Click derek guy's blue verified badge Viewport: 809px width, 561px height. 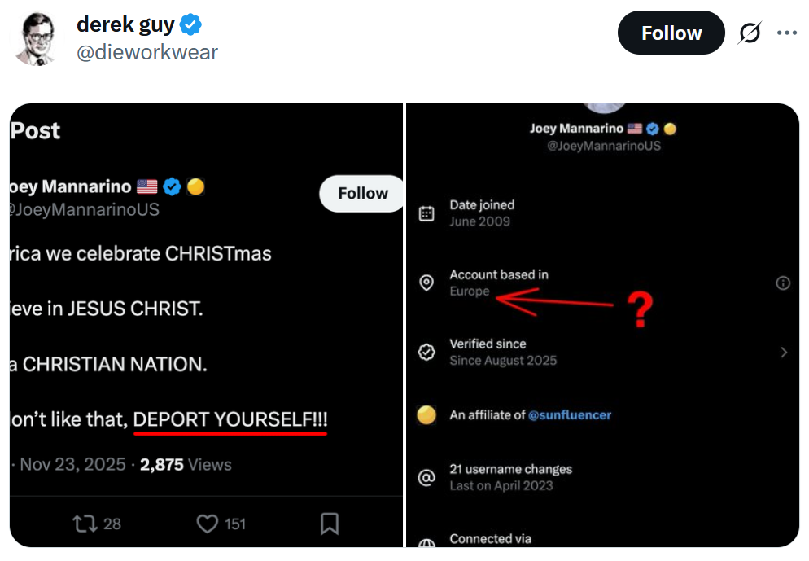(x=188, y=24)
